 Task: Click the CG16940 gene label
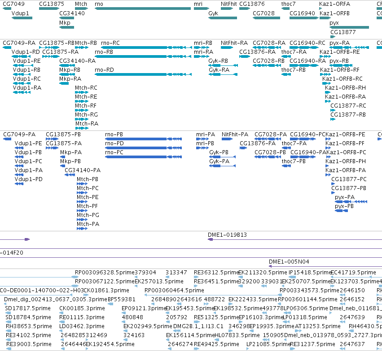click(303, 13)
